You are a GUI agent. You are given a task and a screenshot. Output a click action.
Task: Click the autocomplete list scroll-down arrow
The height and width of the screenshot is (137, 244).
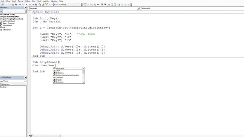(x=83, y=82)
